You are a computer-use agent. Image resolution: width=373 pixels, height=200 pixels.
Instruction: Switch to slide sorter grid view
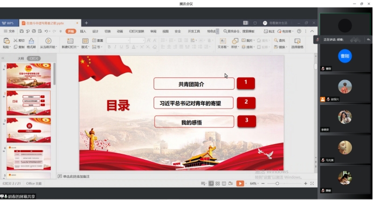pos(218,183)
